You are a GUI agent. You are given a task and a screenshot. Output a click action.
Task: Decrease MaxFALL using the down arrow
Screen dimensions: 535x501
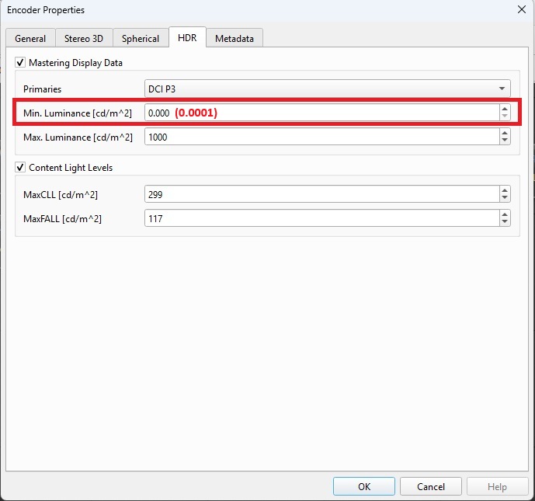point(505,223)
